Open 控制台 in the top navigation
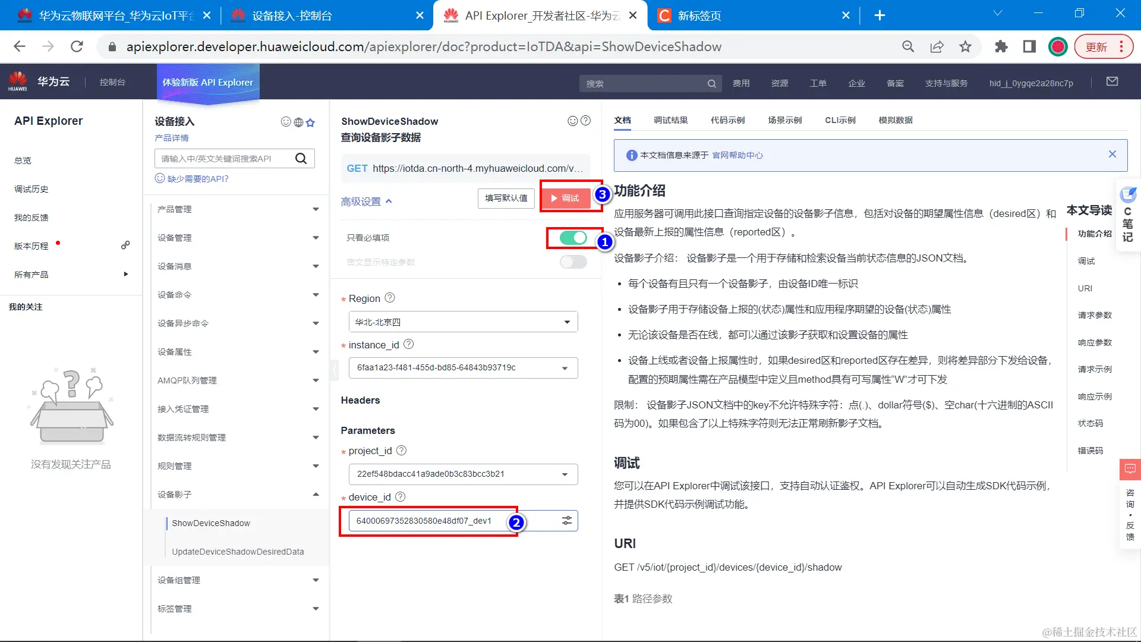This screenshot has width=1141, height=642. [x=112, y=82]
